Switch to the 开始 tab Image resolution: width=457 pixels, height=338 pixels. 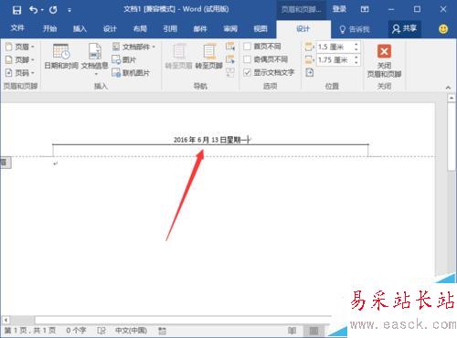tap(50, 29)
